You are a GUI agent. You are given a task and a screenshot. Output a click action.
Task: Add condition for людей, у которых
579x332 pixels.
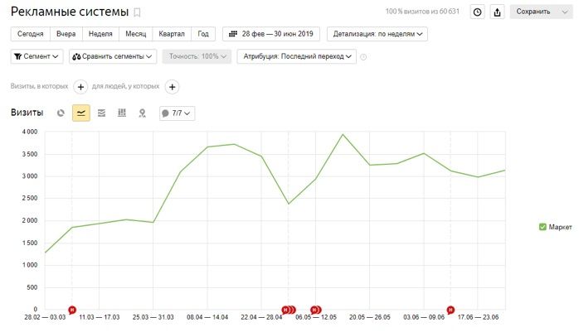pos(172,86)
